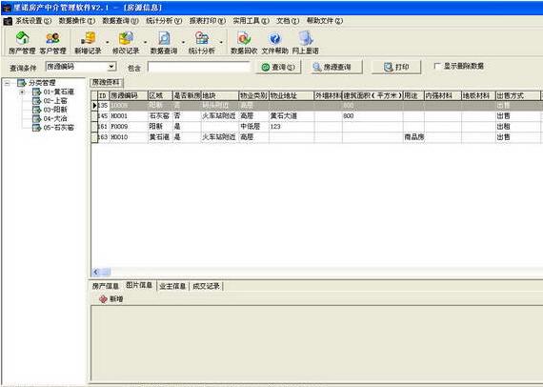Open the 新增记录 dropdown arrow
Screen dimensions: 543x387
click(x=108, y=42)
